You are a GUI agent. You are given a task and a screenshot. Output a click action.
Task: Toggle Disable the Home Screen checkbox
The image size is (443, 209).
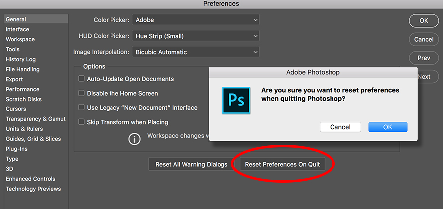point(82,93)
